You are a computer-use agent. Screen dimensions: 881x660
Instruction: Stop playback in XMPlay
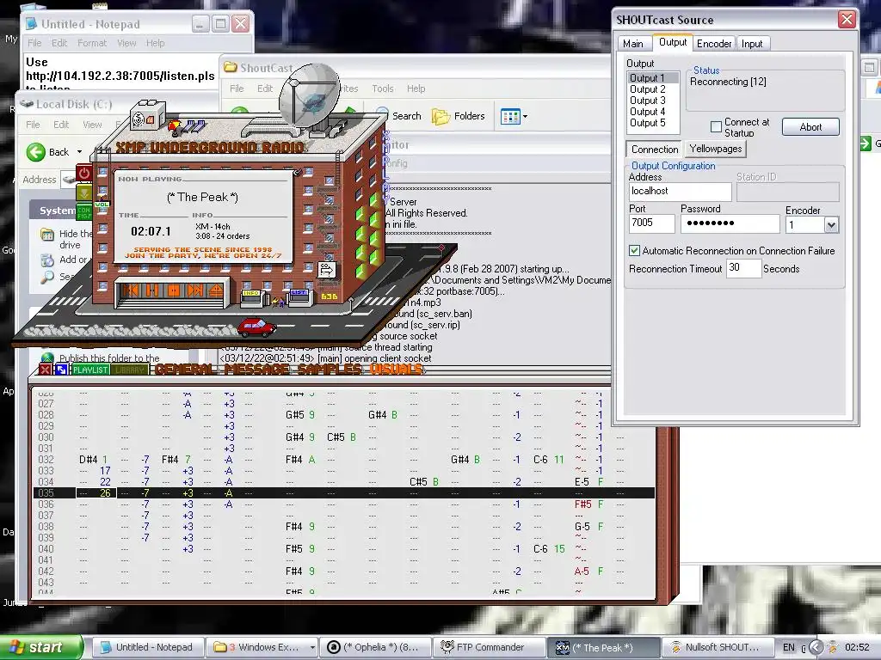[174, 290]
